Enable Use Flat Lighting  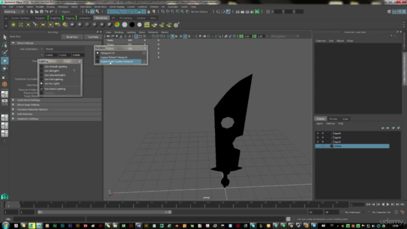coord(53,80)
